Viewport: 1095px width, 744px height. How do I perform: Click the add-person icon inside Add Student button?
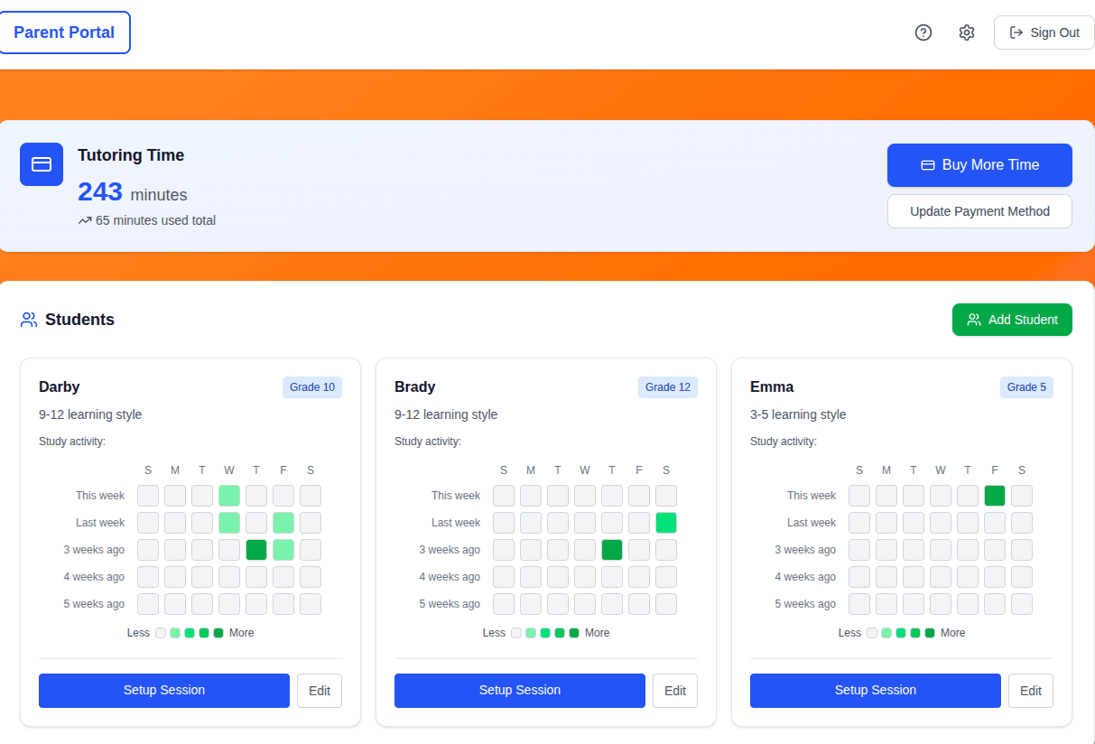[x=973, y=319]
